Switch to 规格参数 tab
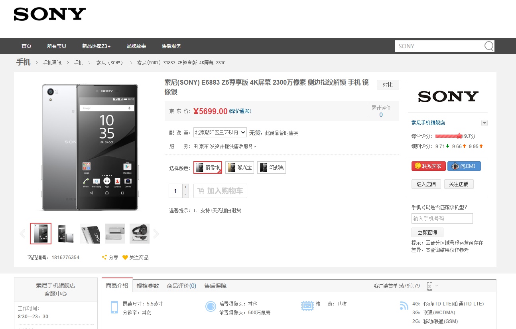This screenshot has width=516, height=329. point(148,286)
